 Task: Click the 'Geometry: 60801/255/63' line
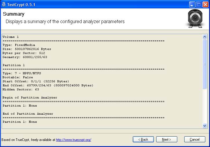[x=25, y=57]
